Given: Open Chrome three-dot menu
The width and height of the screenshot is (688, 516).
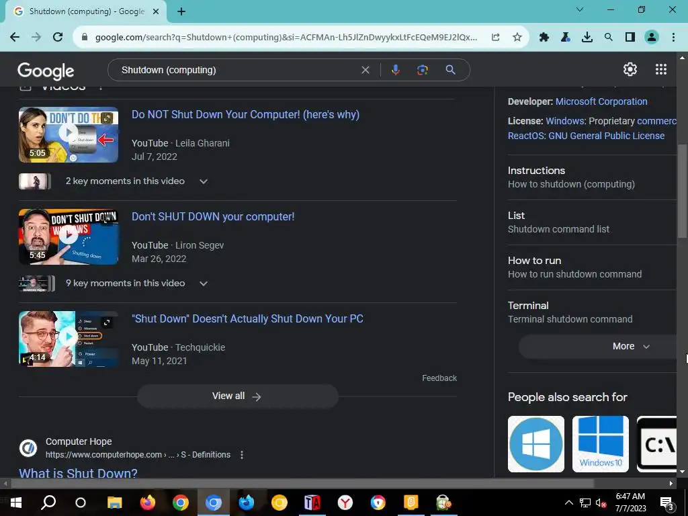Looking at the screenshot, I should tap(673, 38).
